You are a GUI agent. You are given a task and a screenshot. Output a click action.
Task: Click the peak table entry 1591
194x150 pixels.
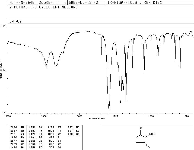pyautogui.click(x=32, y=130)
